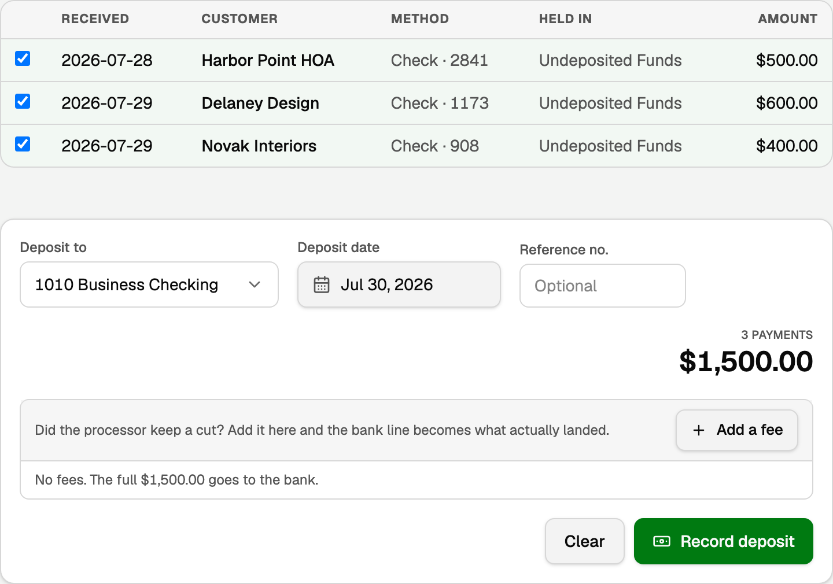Click the $400.00 amount
The height and width of the screenshot is (584, 833).
click(787, 146)
